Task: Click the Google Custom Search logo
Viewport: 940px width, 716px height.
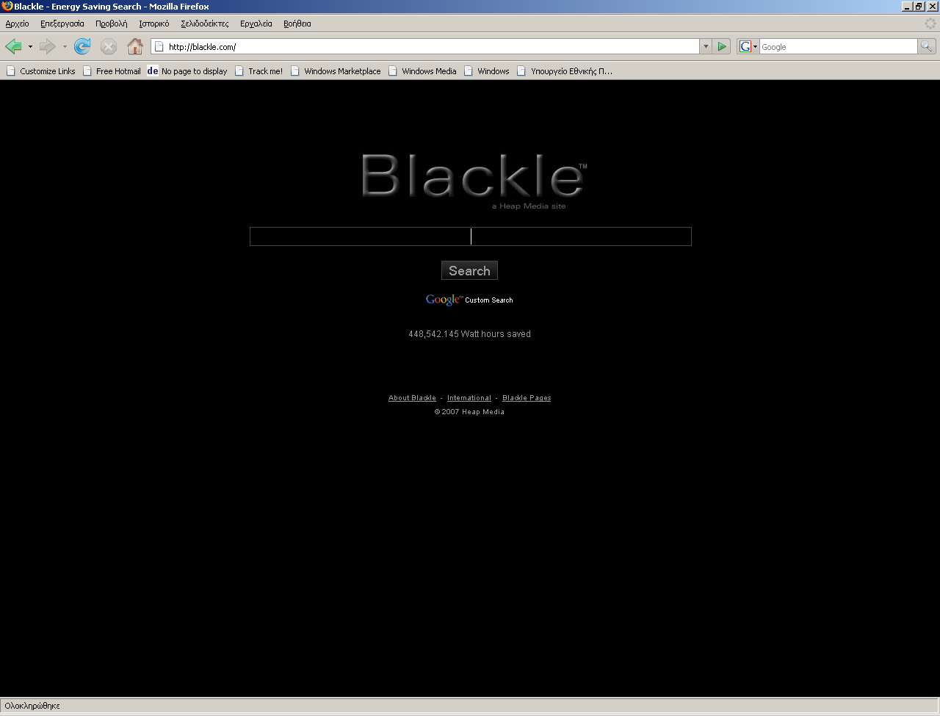Action: [469, 300]
